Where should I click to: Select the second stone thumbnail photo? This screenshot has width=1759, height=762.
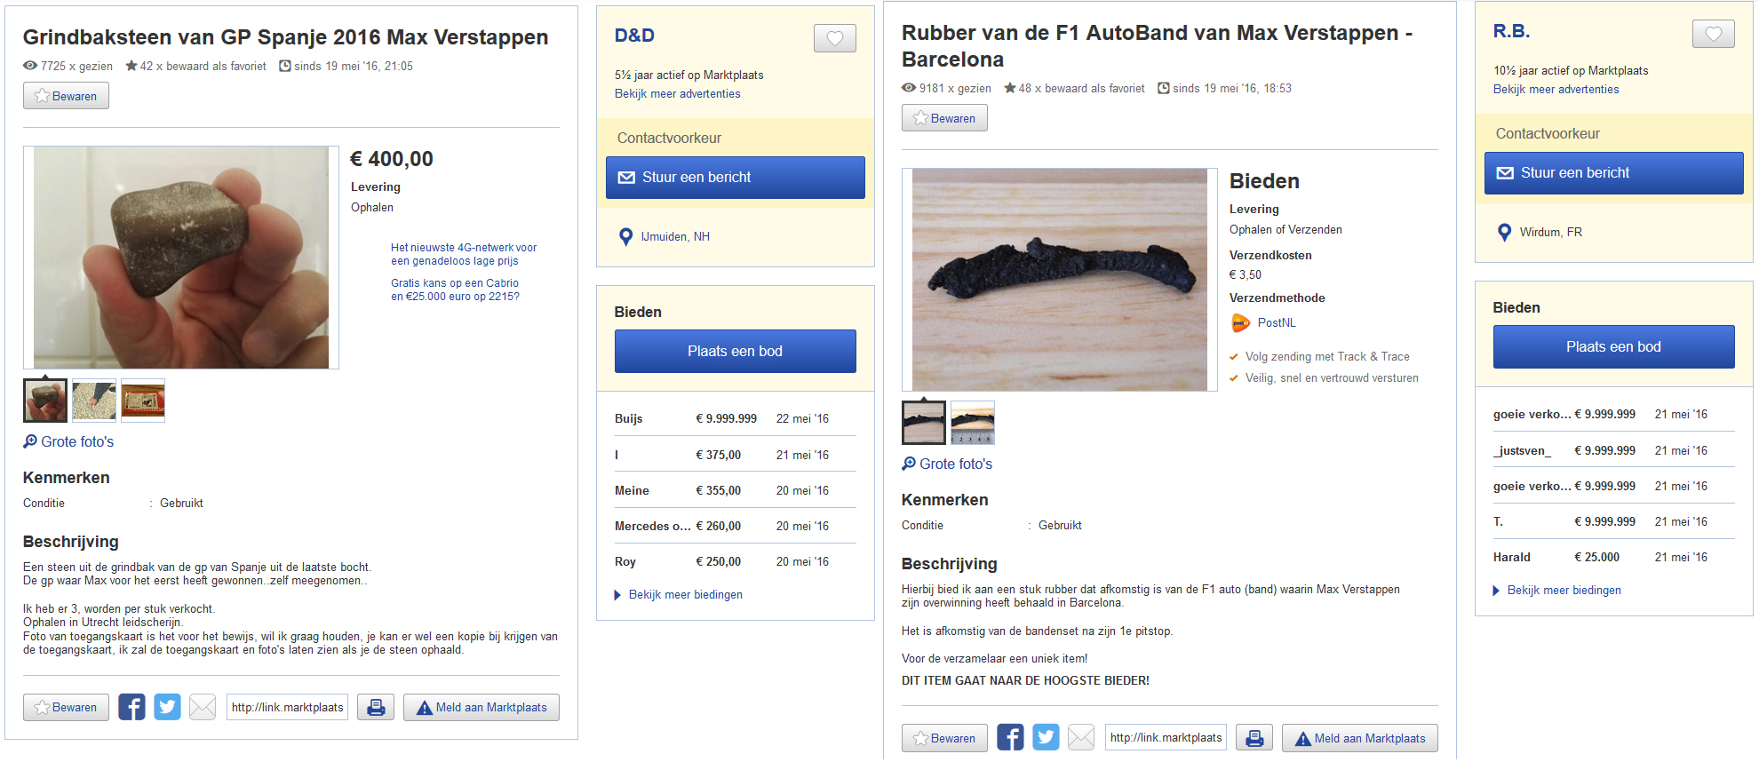click(94, 401)
